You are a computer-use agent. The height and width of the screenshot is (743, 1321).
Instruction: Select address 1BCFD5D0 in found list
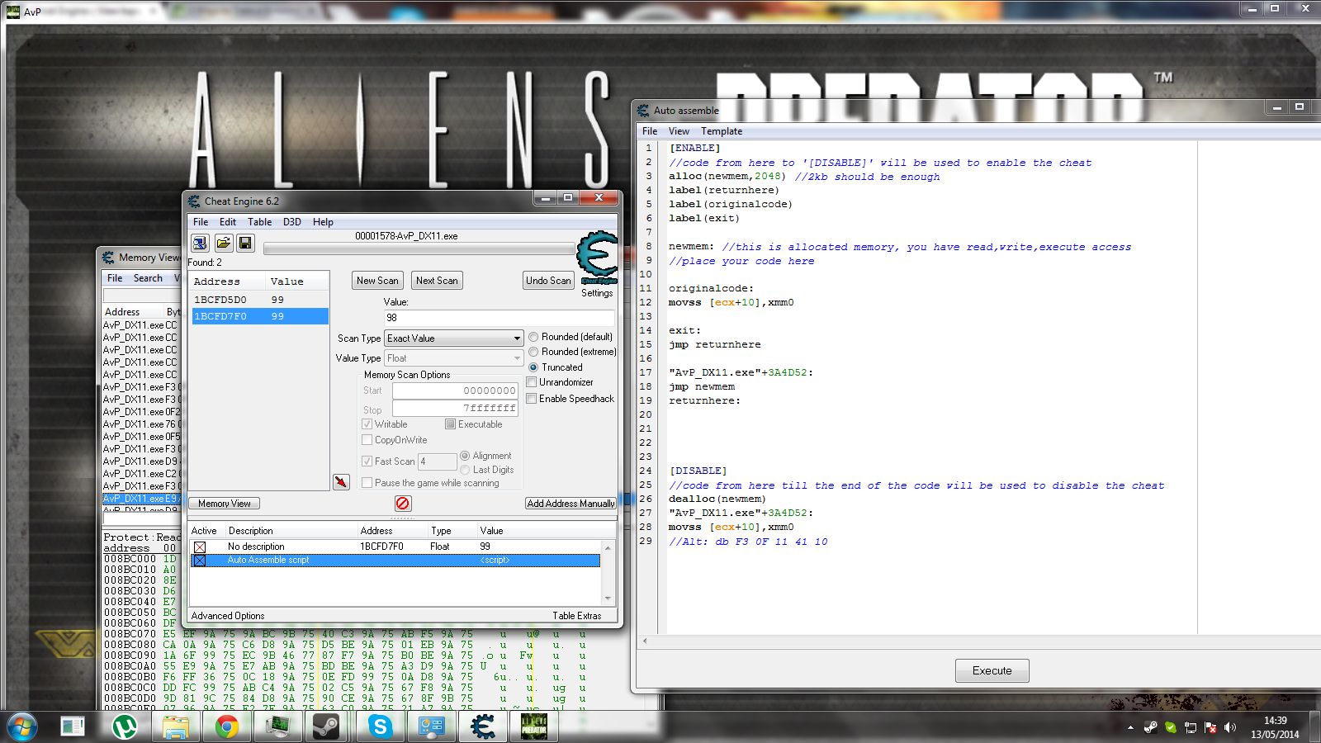tap(260, 300)
